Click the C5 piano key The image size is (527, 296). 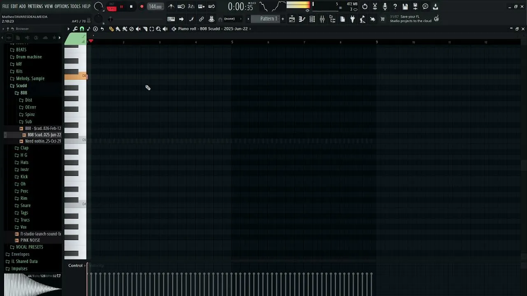pos(75,140)
